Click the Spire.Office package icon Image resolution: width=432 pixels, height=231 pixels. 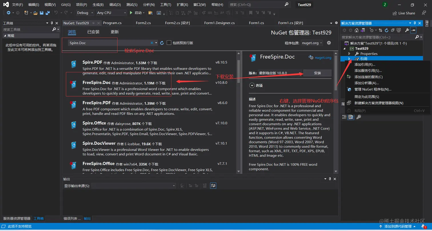[x=74, y=125]
